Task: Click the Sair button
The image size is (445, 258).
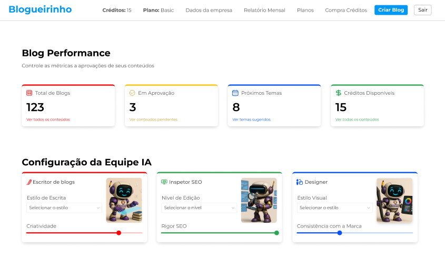Action: point(422,10)
